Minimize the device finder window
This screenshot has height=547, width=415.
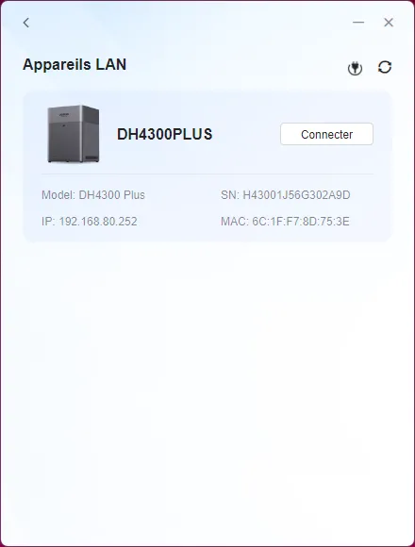coord(358,23)
